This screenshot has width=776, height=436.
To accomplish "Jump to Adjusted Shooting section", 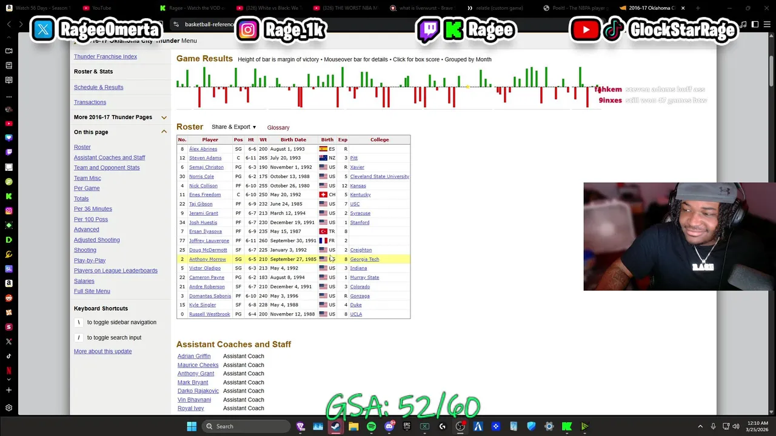I will (x=96, y=240).
